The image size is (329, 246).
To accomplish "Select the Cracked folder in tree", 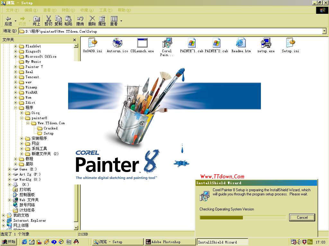I will pos(48,128).
